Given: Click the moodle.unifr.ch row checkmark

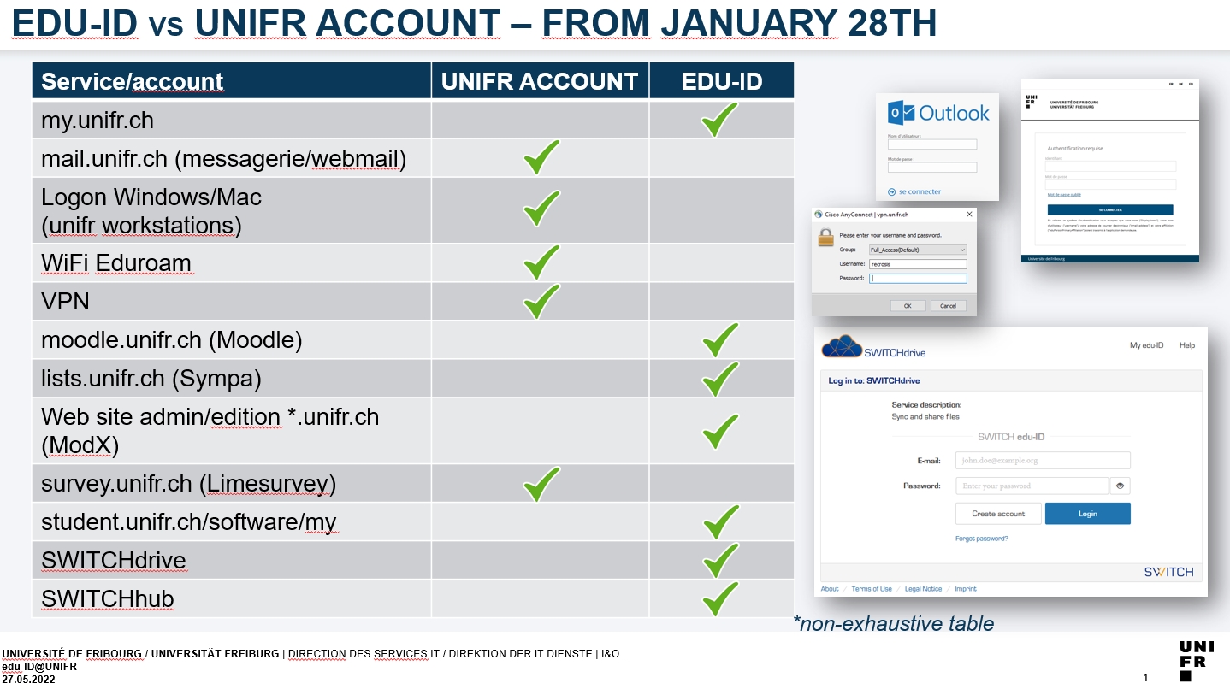Looking at the screenshot, I should 720,339.
